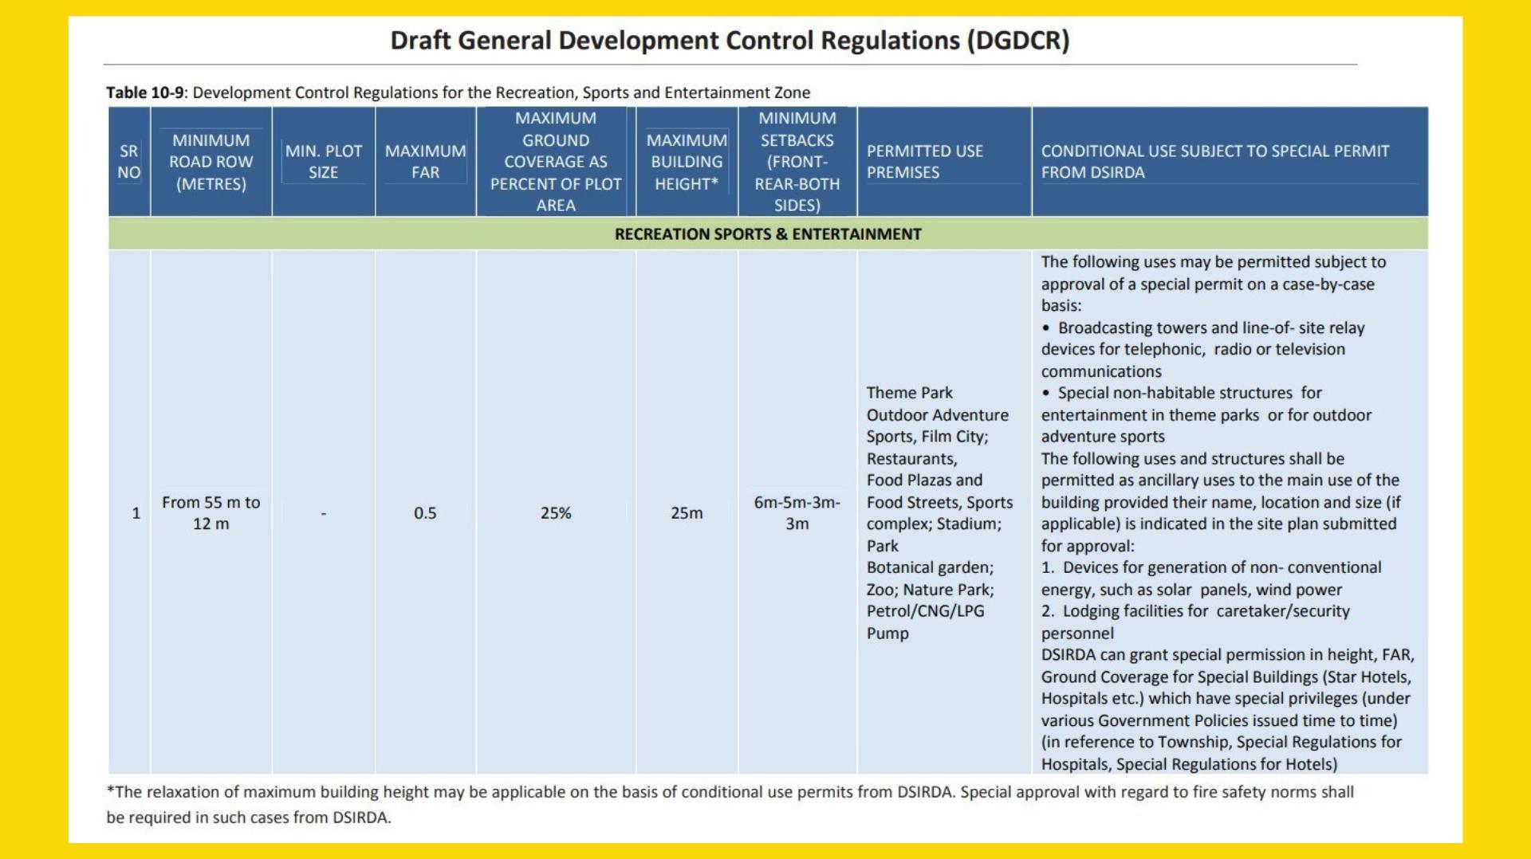This screenshot has height=859, width=1531.
Task: Click the Draft General Development Control Regulations title
Action: click(x=729, y=41)
